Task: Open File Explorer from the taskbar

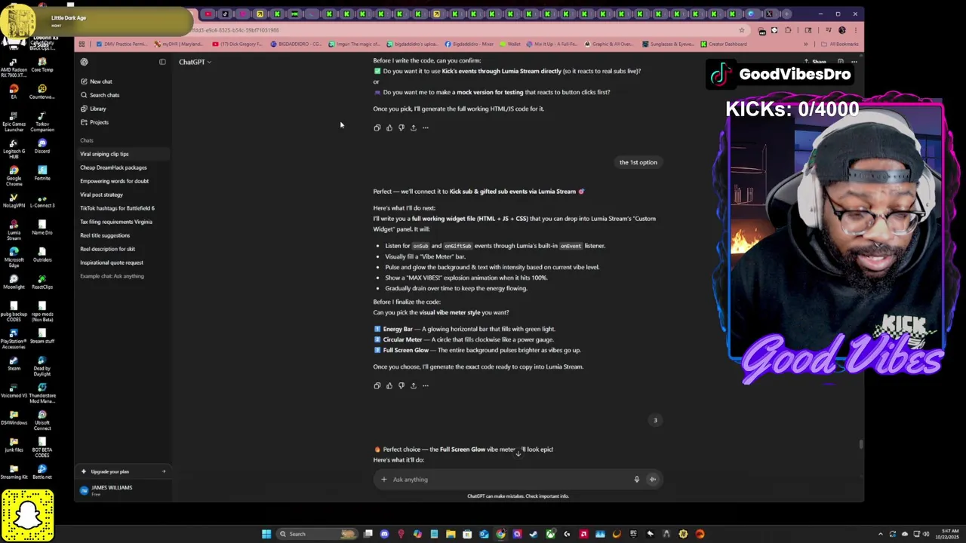Action: 451,534
